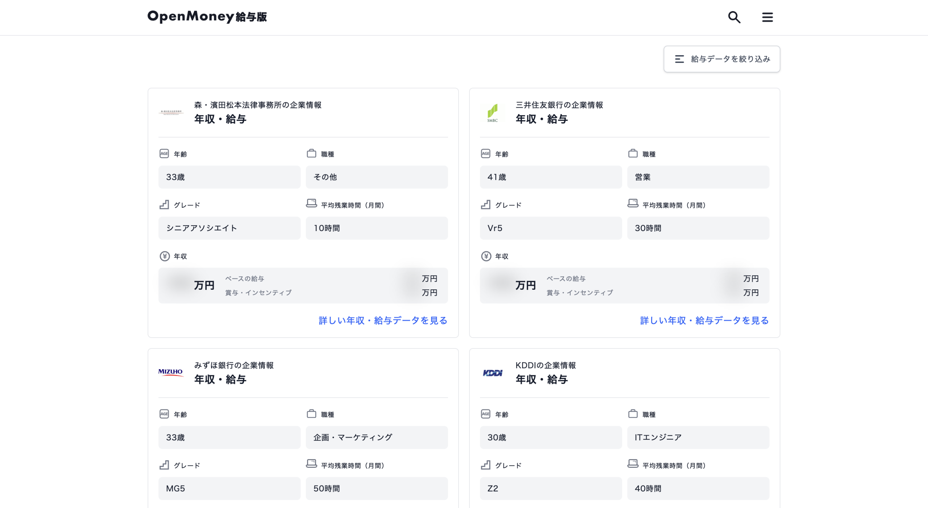Click the briefcase 職種 icon in 三井住友銀行 card
Viewport: 928px width, 508px height.
pos(633,154)
